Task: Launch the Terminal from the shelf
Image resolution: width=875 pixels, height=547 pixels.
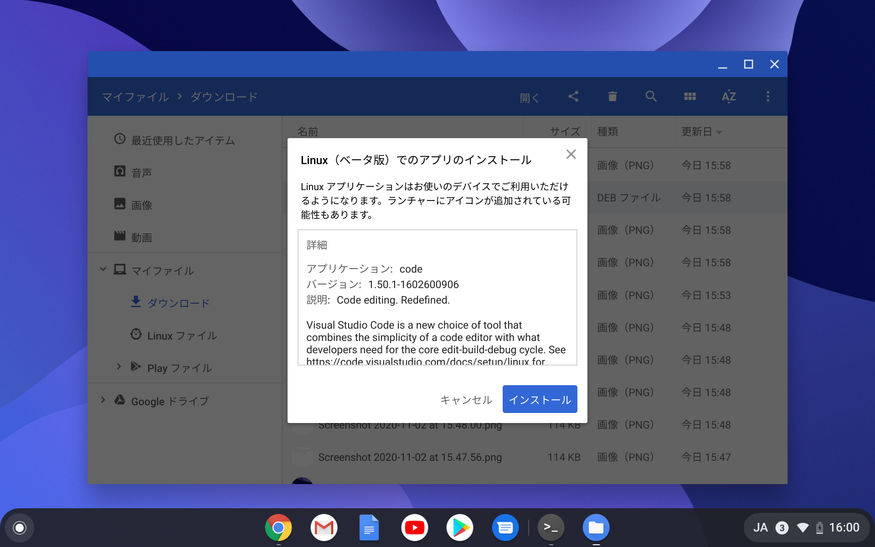Action: pyautogui.click(x=551, y=527)
